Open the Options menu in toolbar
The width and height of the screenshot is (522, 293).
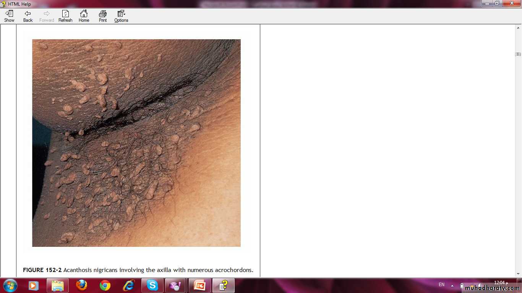121,16
